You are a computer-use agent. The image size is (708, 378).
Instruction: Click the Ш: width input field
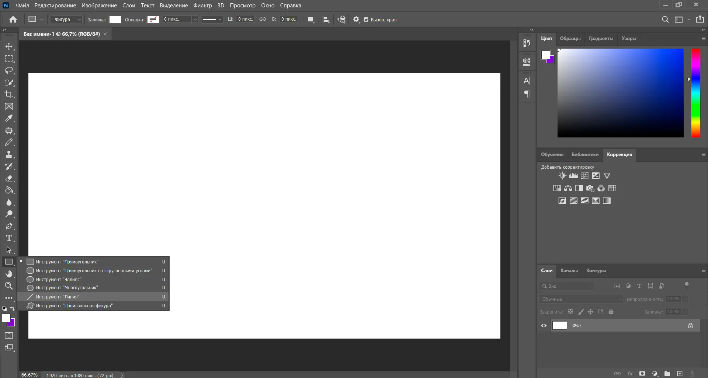pos(246,19)
